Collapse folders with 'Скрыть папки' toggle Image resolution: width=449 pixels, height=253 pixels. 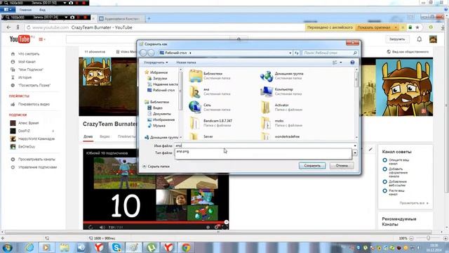pyautogui.click(x=156, y=167)
